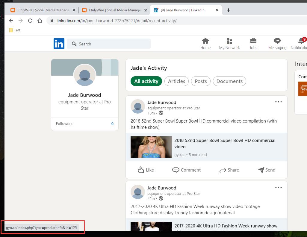
Task: Like the Super Bowl commercial post
Action: pyautogui.click(x=146, y=170)
